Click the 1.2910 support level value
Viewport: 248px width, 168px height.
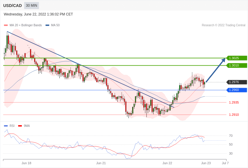point(234,115)
